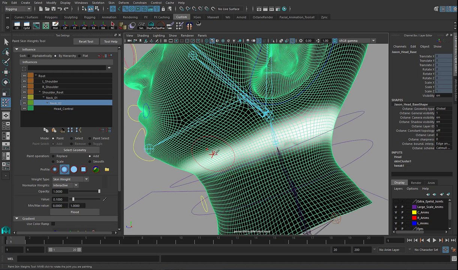The height and width of the screenshot is (270, 458).
Task: Click the CP shelf icon
Action: click(65, 25)
